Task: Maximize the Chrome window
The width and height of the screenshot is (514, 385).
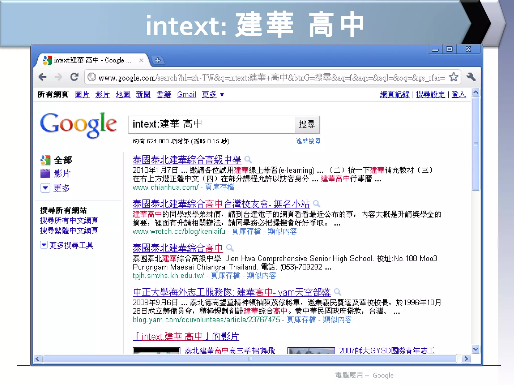Action: (449, 49)
